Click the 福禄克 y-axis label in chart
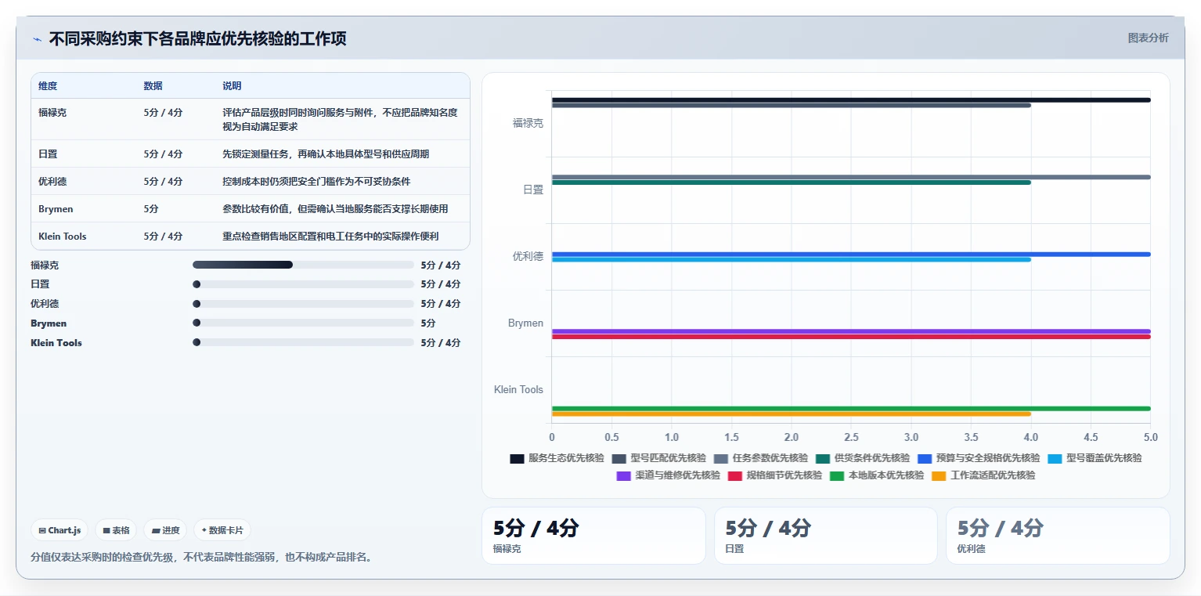 (528, 123)
